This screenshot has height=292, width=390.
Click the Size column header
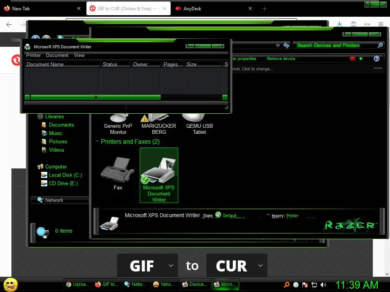(x=203, y=64)
